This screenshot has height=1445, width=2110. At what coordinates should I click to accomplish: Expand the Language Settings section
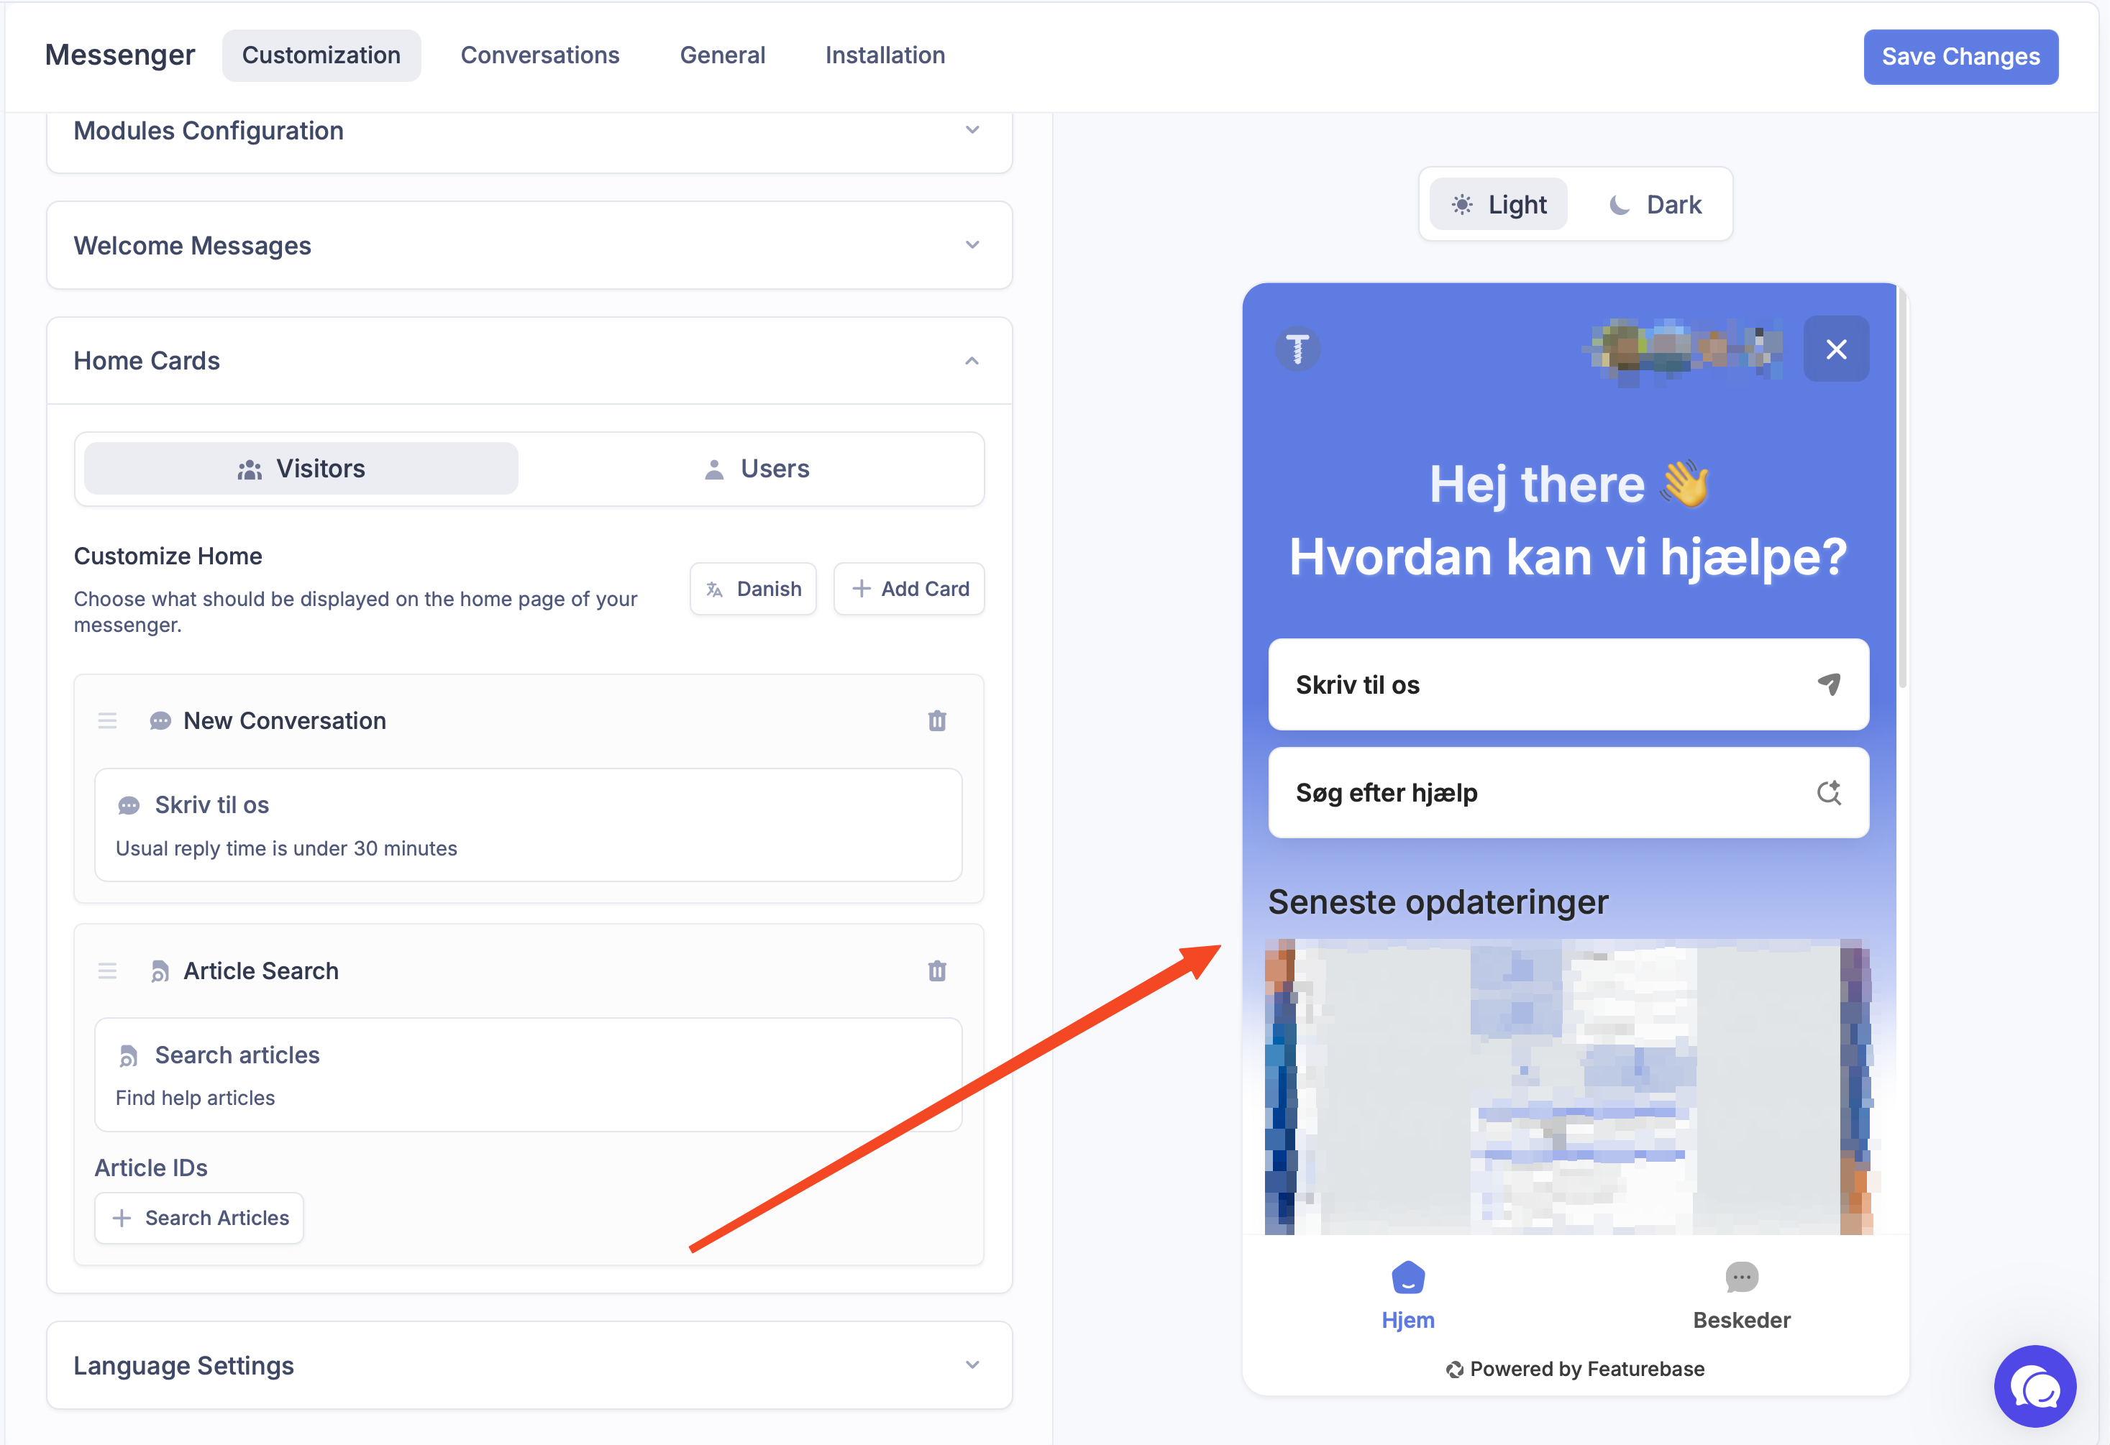tap(529, 1365)
